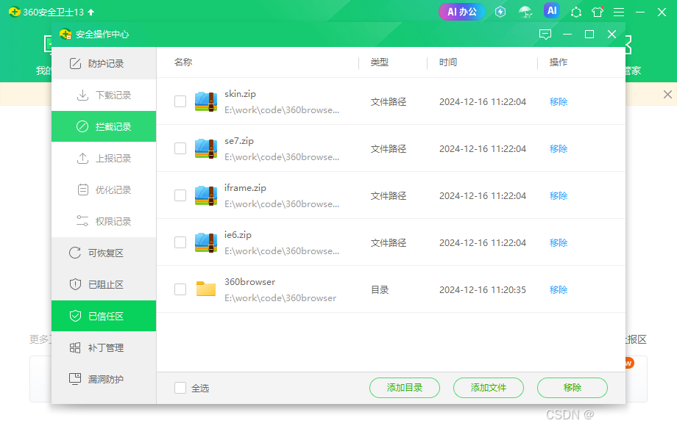Screen dimensions: 677x426
Task: Remove skin.zip via its 移除 link
Action: [559, 102]
